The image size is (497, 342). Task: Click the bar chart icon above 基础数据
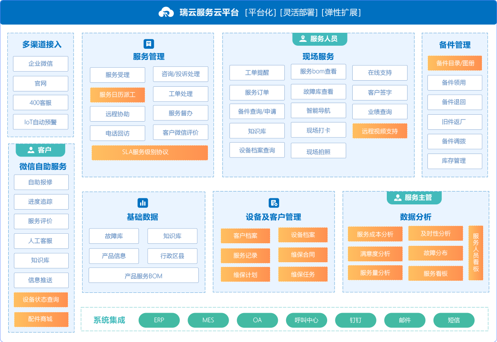tap(143, 203)
